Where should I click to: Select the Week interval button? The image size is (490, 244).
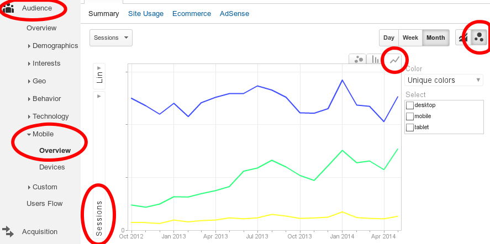tap(410, 38)
